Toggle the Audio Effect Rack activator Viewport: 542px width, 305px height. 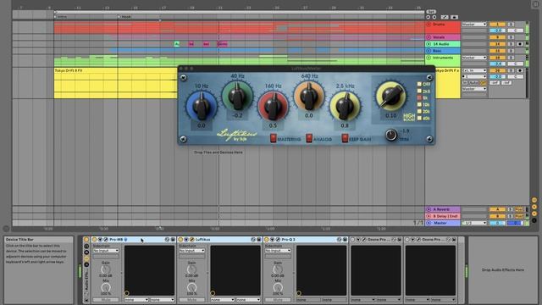point(86,239)
